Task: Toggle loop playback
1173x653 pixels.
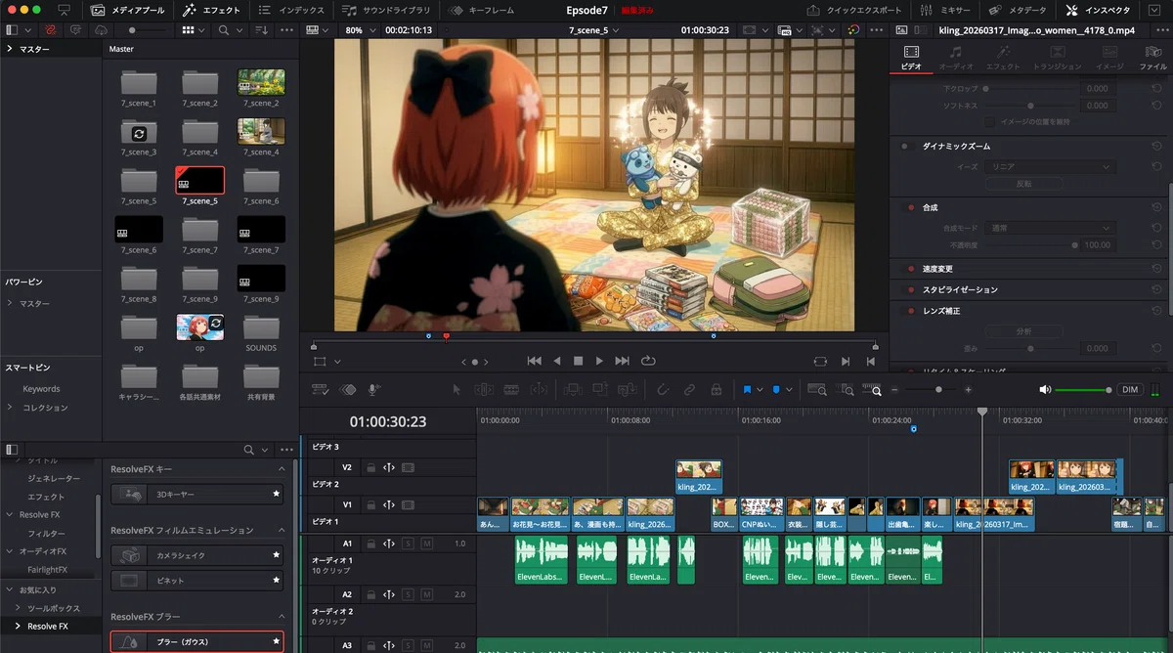Action: (x=648, y=361)
